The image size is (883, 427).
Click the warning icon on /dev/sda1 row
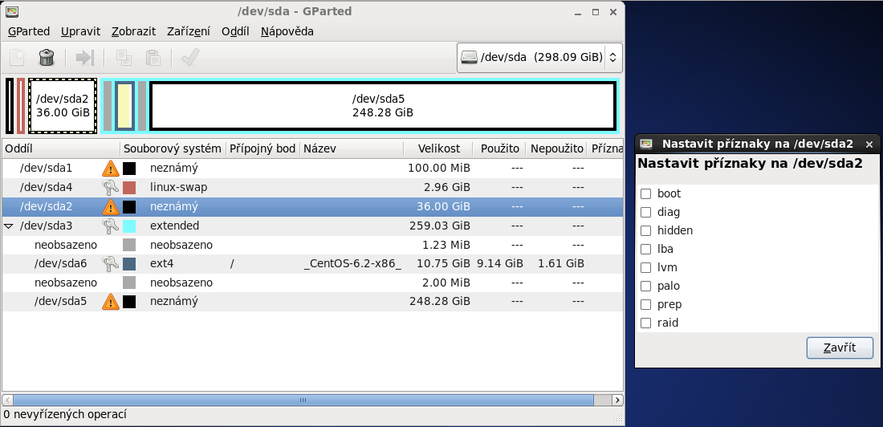111,168
